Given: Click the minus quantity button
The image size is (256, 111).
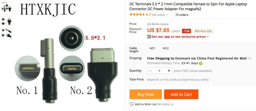Looking at the screenshot, I should [x=150, y=71].
